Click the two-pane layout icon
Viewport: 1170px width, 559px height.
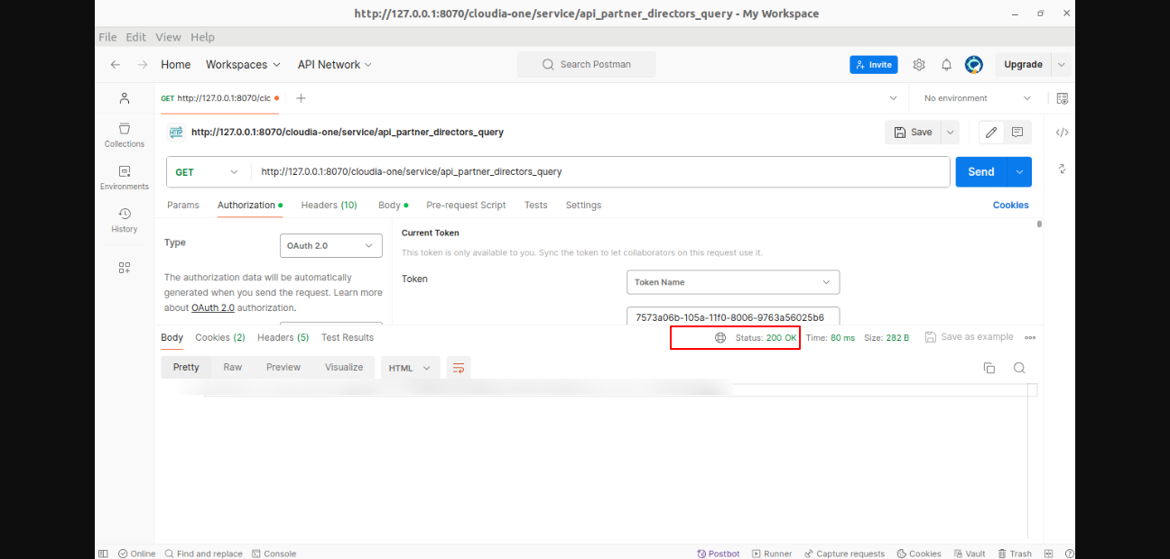pos(1047,554)
